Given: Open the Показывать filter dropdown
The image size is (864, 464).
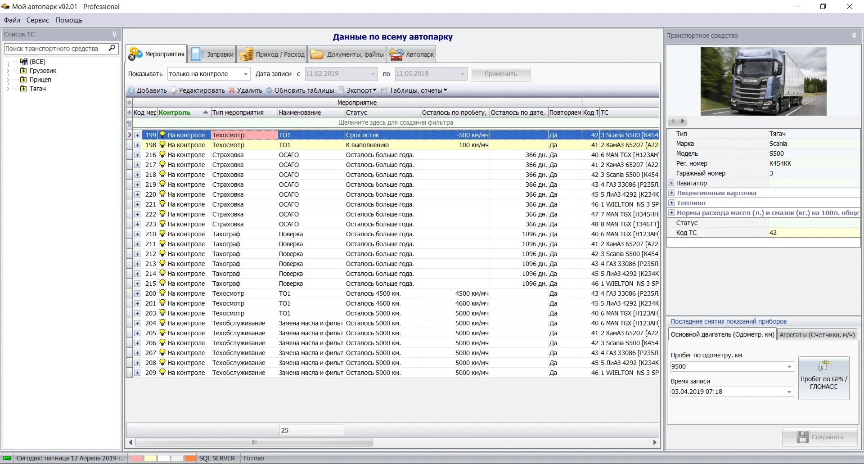Looking at the screenshot, I should (246, 74).
